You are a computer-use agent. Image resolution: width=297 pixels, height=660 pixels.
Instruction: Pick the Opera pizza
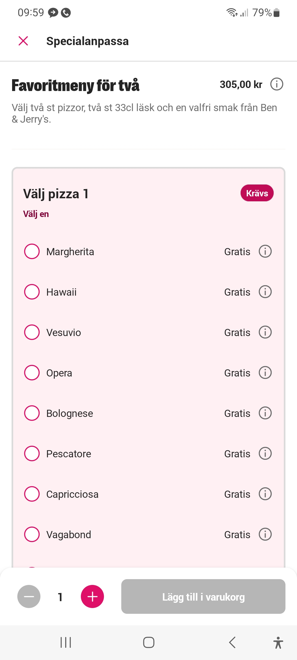point(32,373)
